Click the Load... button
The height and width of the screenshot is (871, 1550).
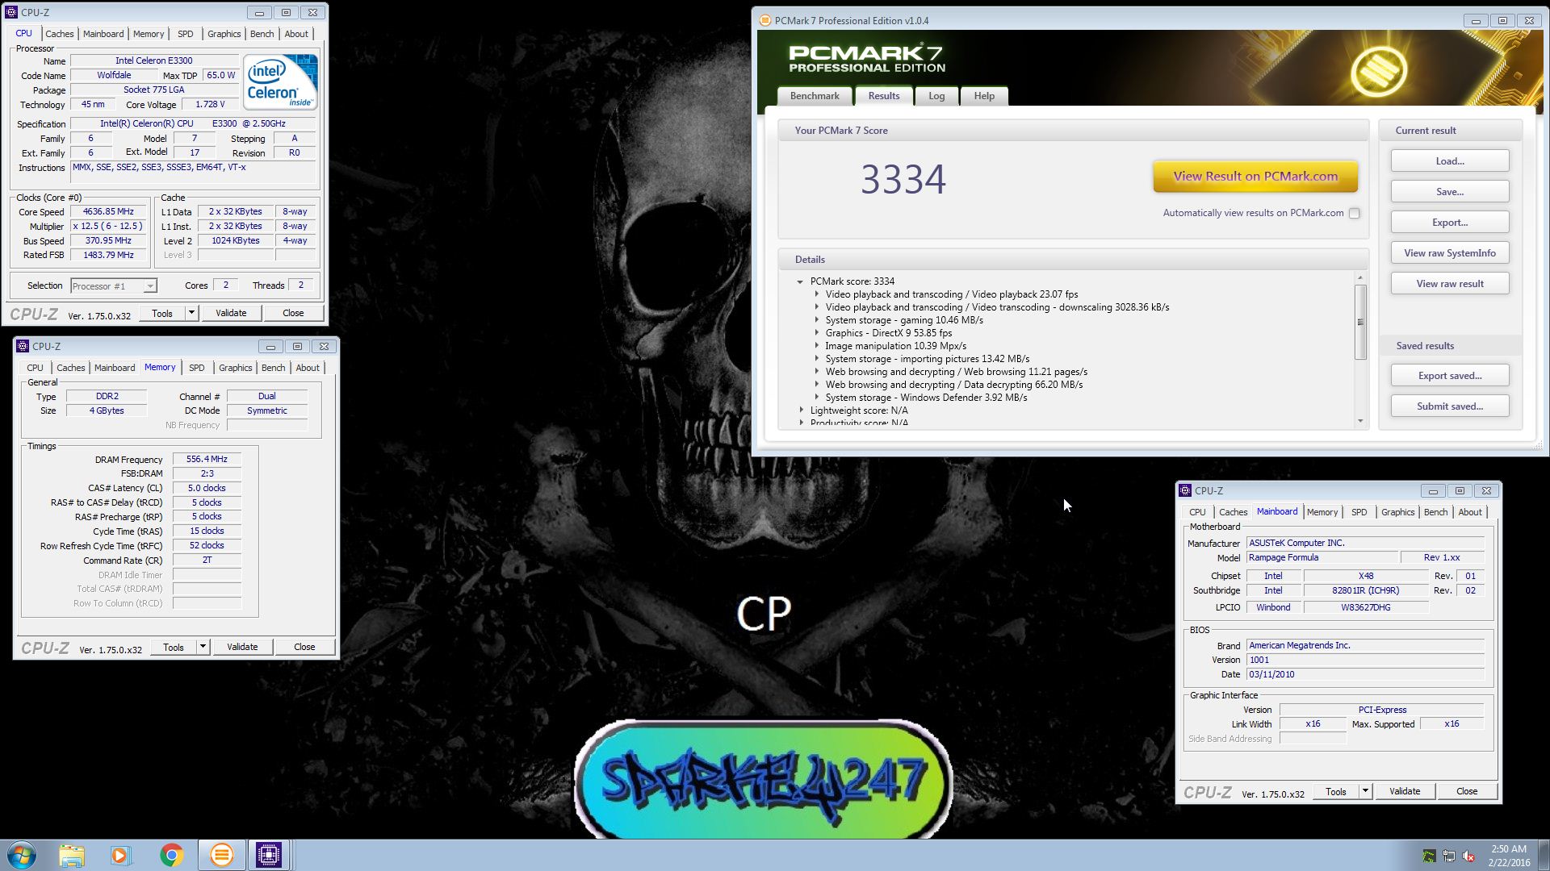pos(1450,161)
